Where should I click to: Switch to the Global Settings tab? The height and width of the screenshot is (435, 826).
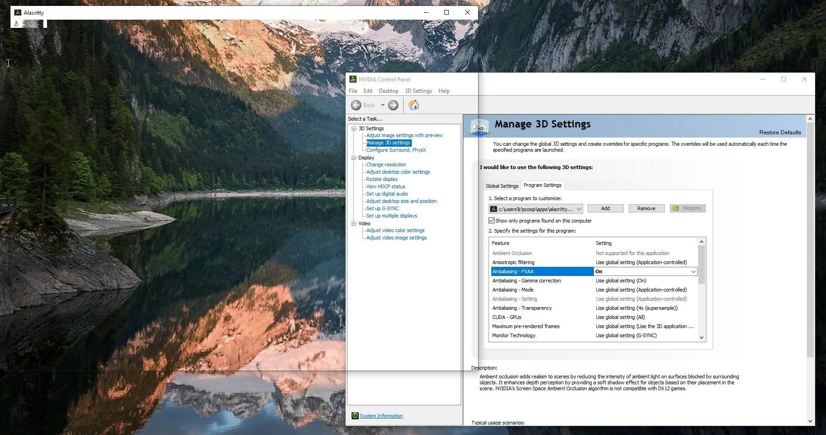(x=502, y=186)
